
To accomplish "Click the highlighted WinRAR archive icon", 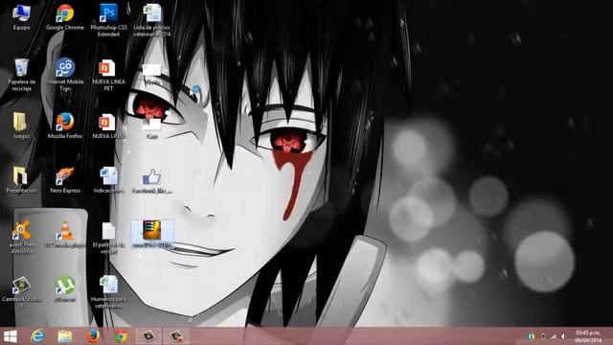I will point(152,234).
